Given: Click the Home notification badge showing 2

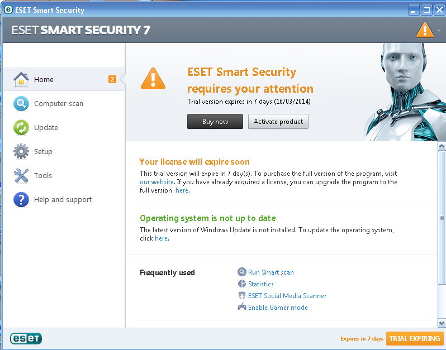Looking at the screenshot, I should [x=112, y=79].
